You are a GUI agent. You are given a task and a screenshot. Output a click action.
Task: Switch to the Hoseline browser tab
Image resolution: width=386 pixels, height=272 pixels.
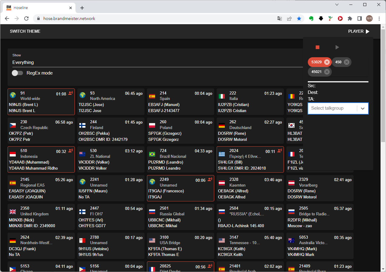39,8
